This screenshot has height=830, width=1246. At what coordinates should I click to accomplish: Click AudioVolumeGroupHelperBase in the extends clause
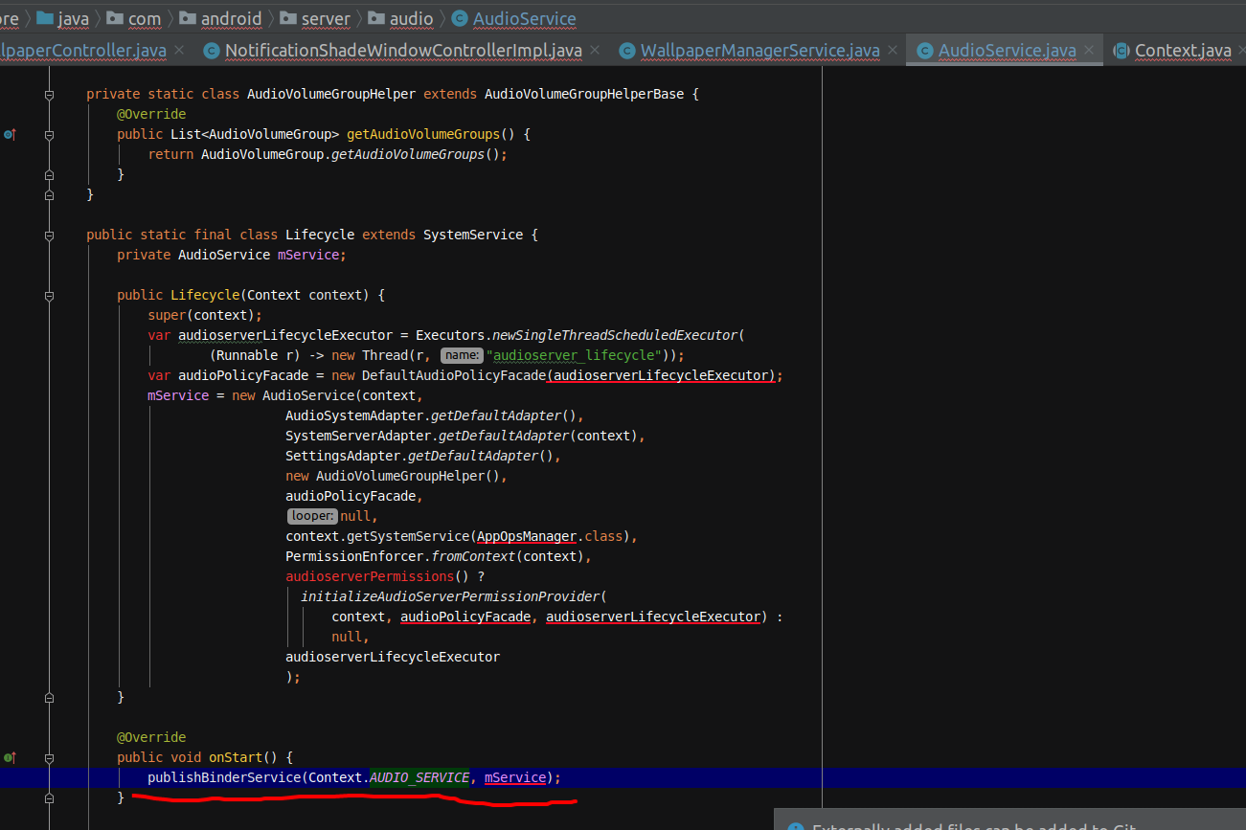[x=584, y=95]
